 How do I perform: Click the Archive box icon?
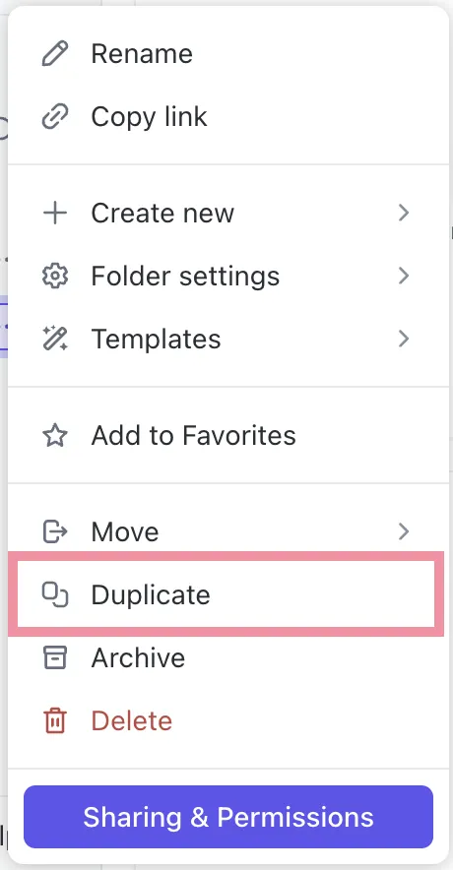point(55,658)
